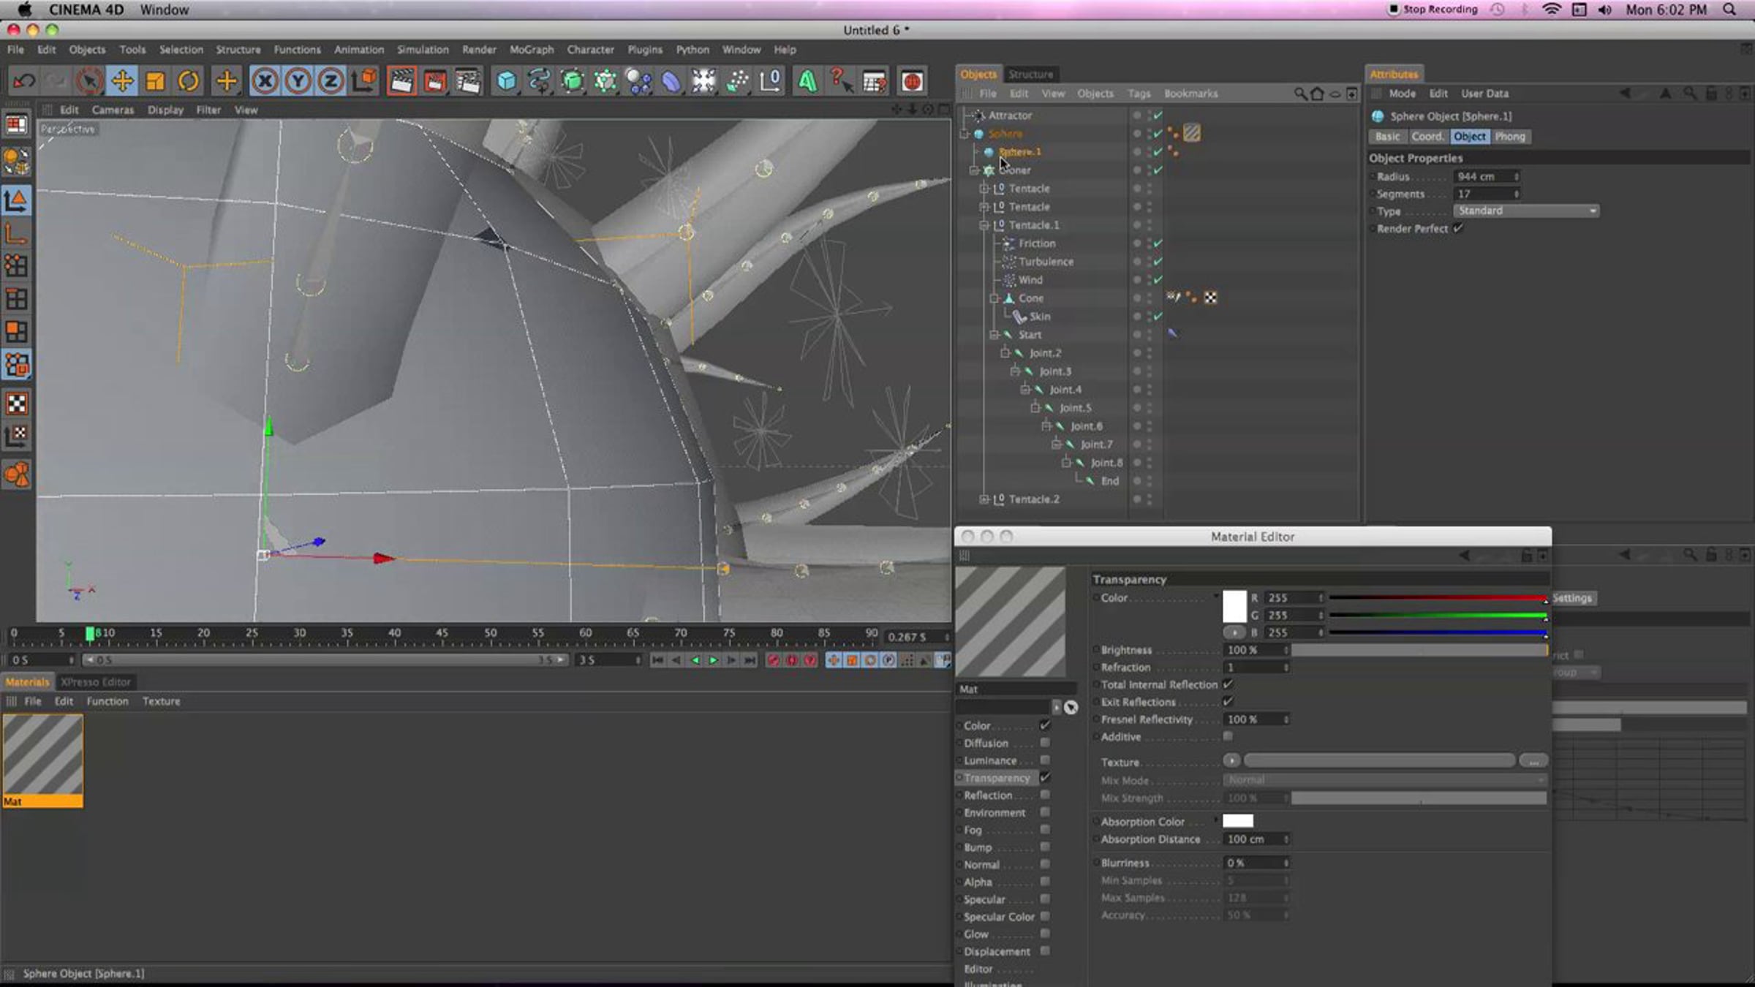Click the Render Active View clapperboard icon
Image resolution: width=1755 pixels, height=987 pixels.
pos(401,81)
